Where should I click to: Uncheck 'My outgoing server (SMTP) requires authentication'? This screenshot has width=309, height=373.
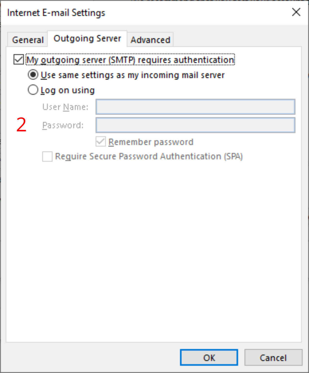pos(18,60)
